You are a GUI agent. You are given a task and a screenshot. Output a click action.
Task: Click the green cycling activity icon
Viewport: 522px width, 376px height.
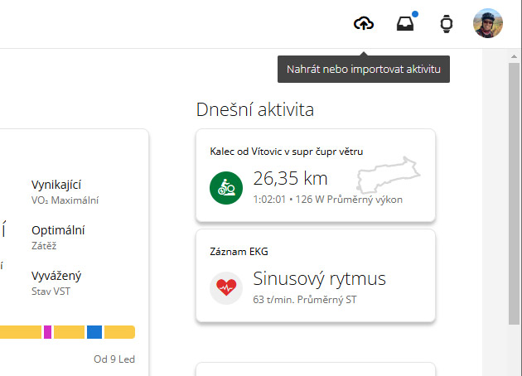[x=226, y=188]
